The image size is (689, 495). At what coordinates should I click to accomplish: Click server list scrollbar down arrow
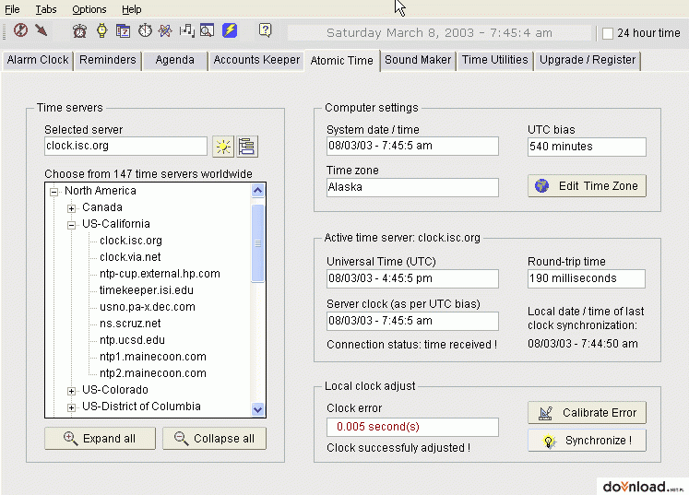tap(258, 409)
